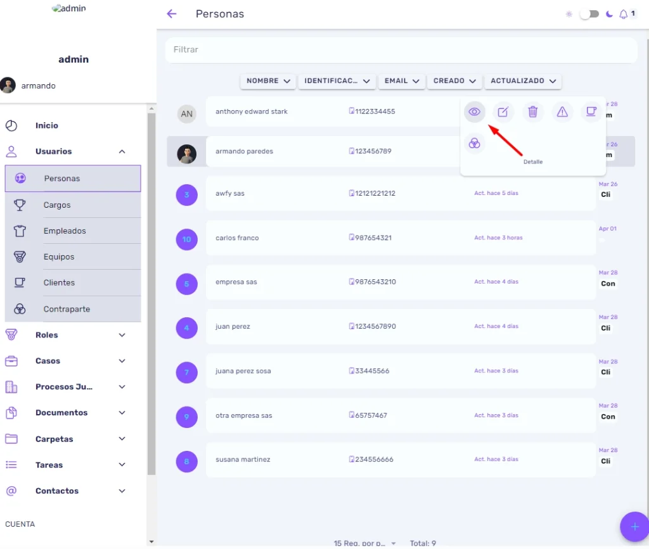Viewport: 649px width, 549px height.
Task: Open the records-per-page dropdown
Action: point(364,543)
